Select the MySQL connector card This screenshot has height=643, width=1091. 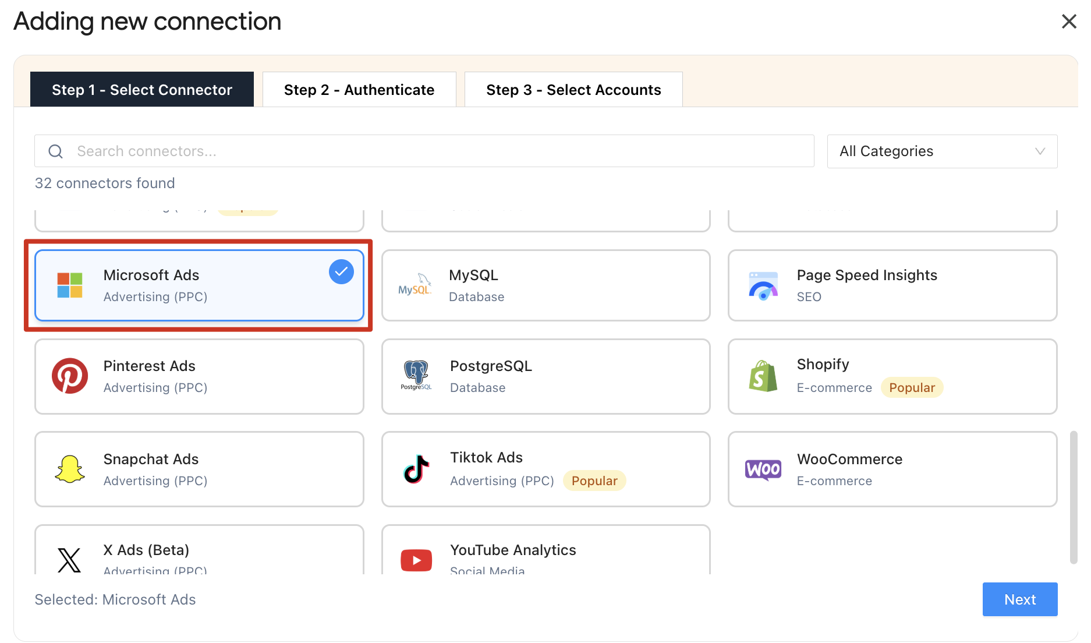(x=545, y=285)
